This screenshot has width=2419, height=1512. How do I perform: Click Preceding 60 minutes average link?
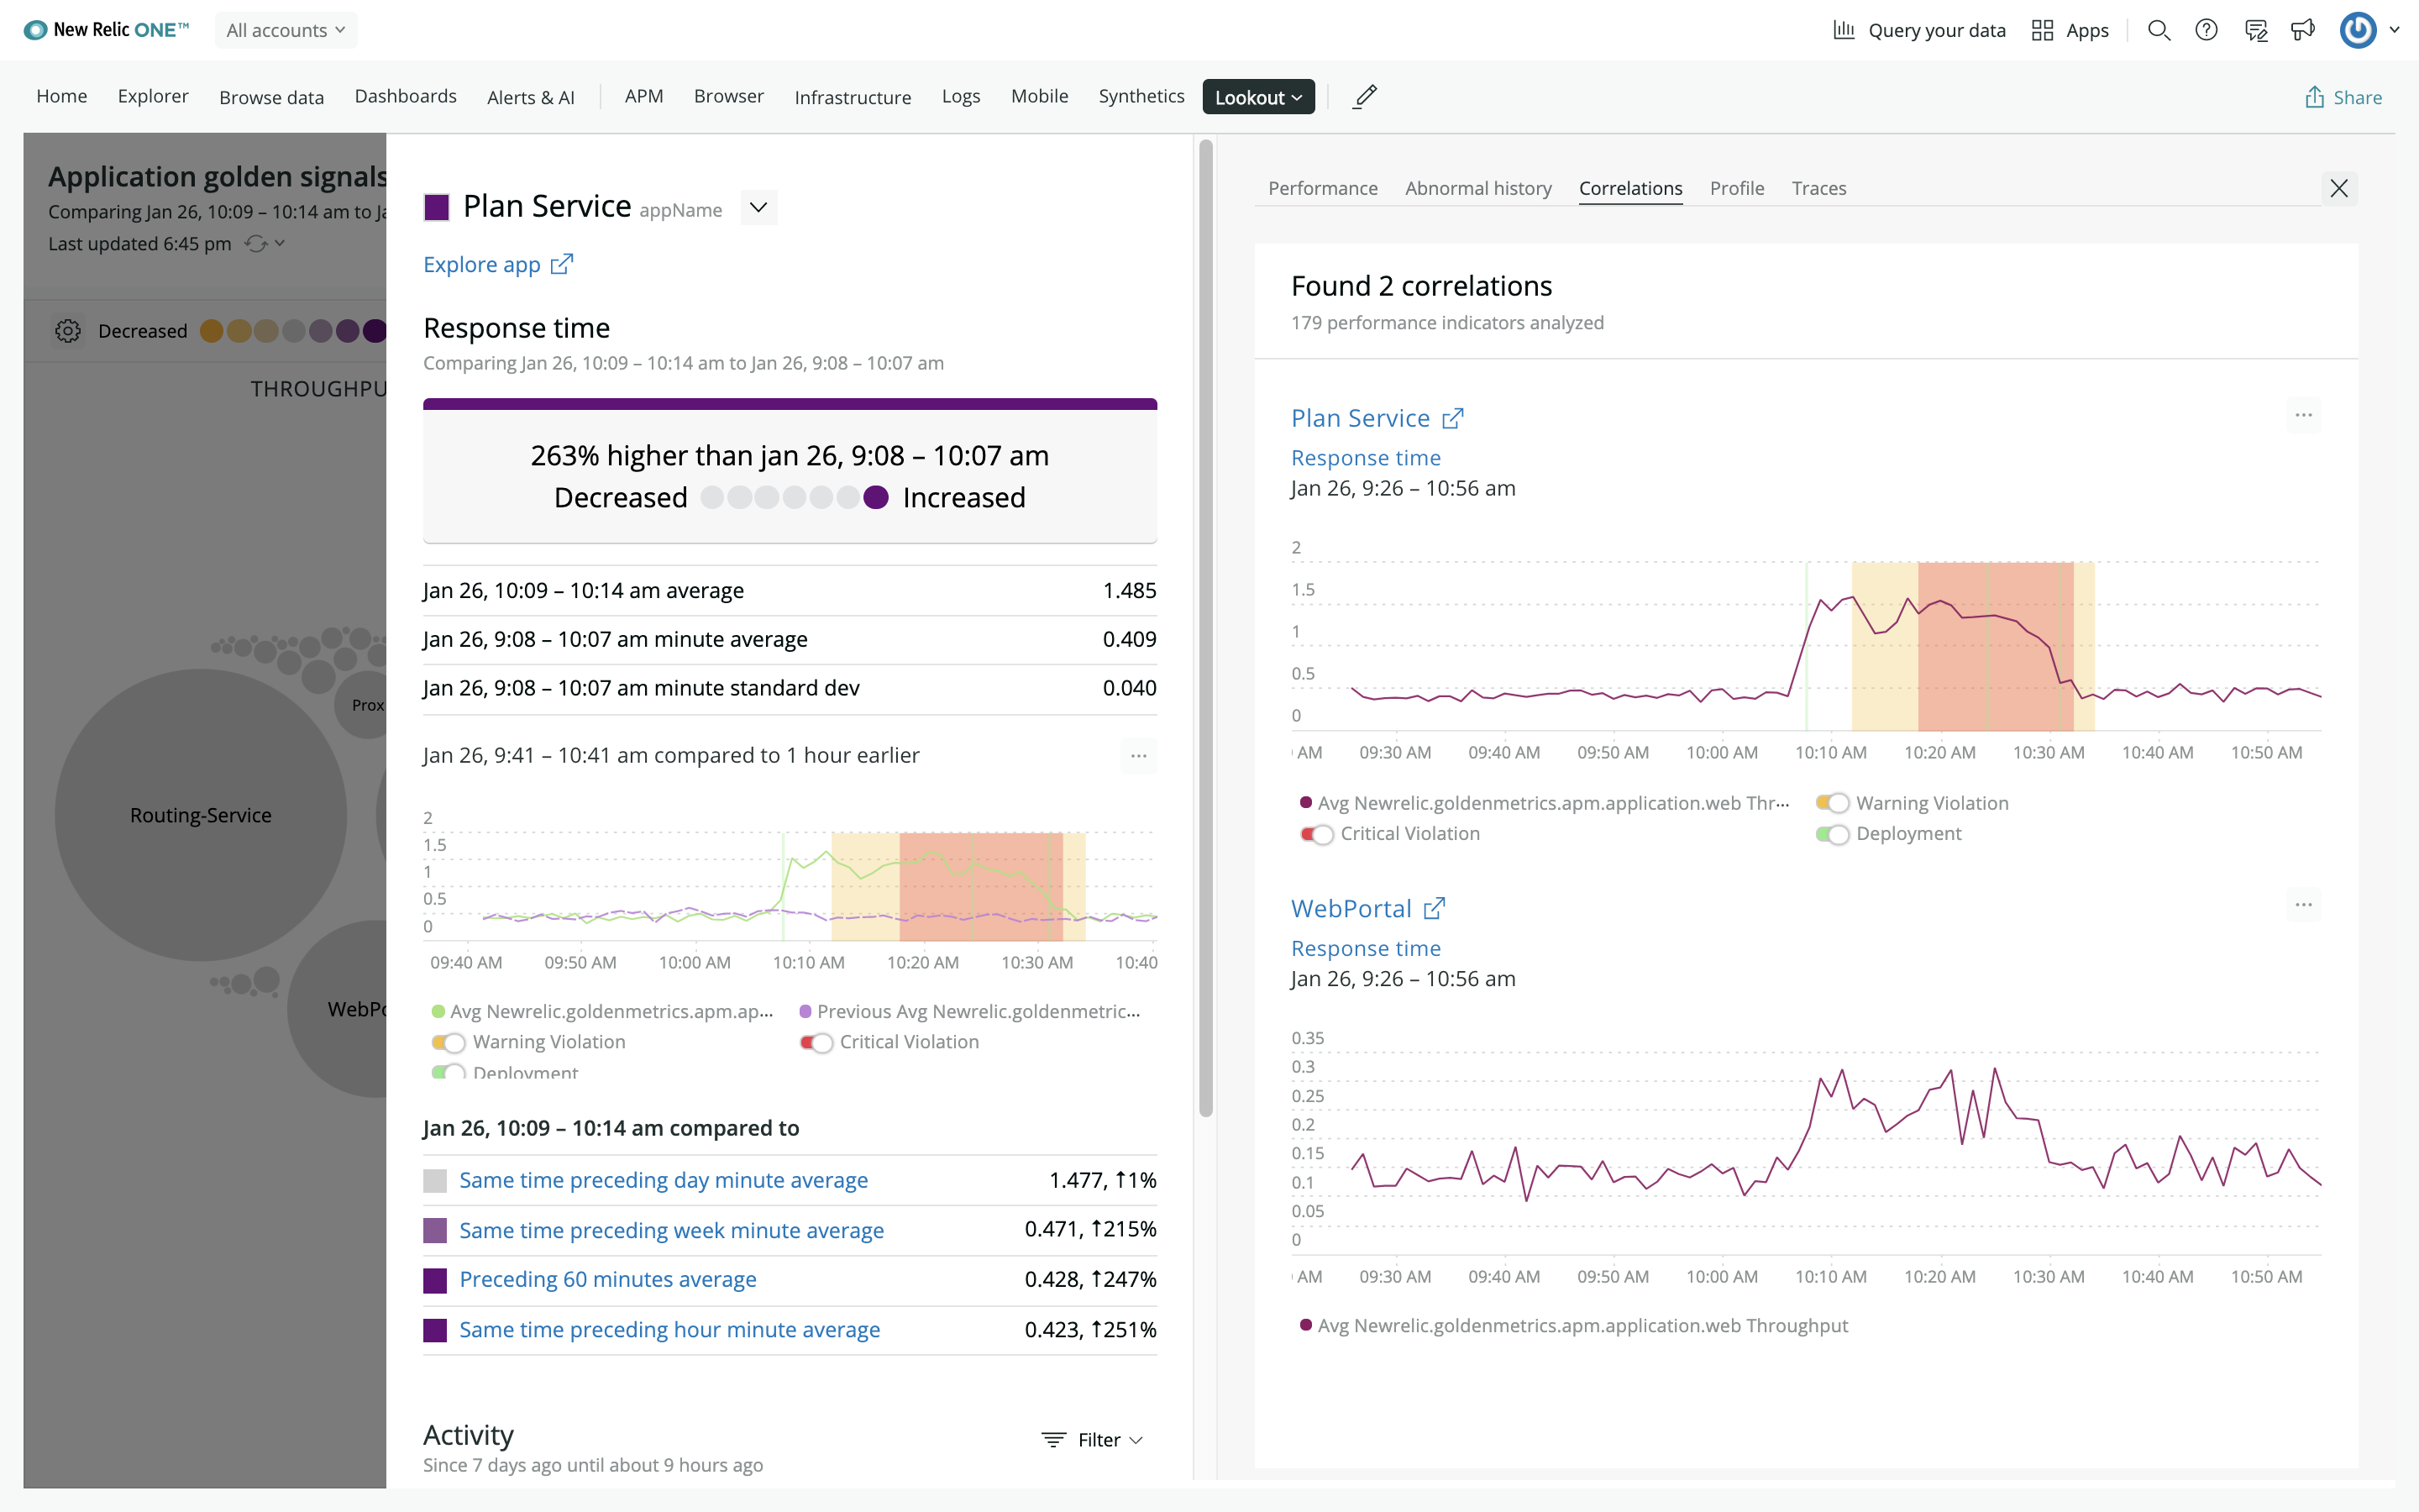click(x=608, y=1279)
